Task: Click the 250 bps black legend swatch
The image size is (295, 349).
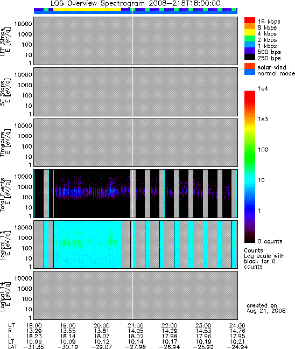Action: [250, 57]
